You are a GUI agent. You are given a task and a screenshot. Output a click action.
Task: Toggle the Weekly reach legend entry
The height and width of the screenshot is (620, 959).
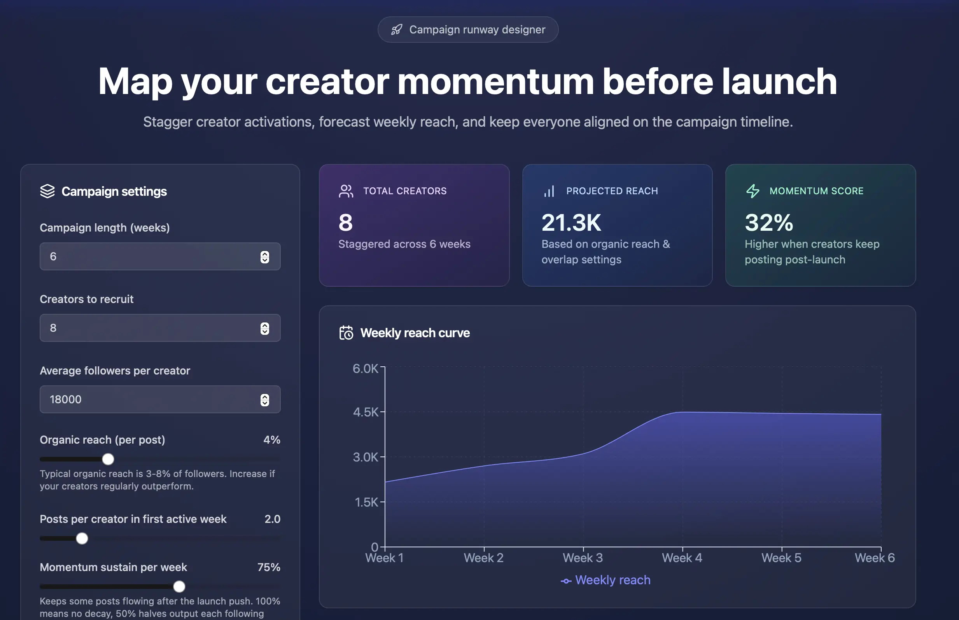coord(605,580)
